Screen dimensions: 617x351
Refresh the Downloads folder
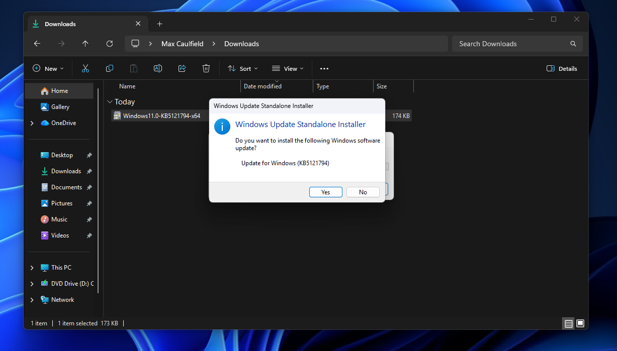click(x=110, y=44)
